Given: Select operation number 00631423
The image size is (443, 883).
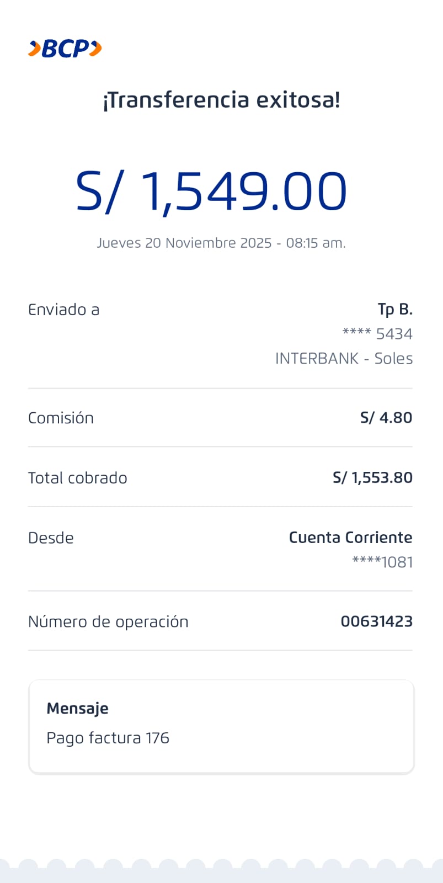Looking at the screenshot, I should coord(376,621).
